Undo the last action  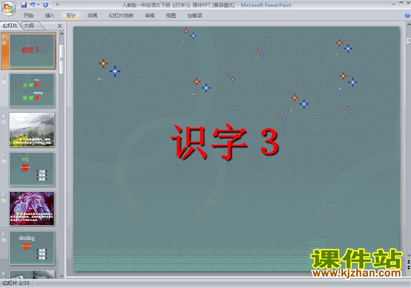(33, 5)
